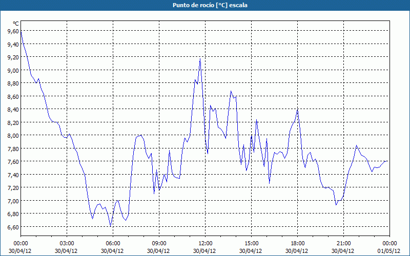Image resolution: width=410 pixels, height=256 pixels.
Task: Select the 6,80 y-axis value
Action: [13, 214]
